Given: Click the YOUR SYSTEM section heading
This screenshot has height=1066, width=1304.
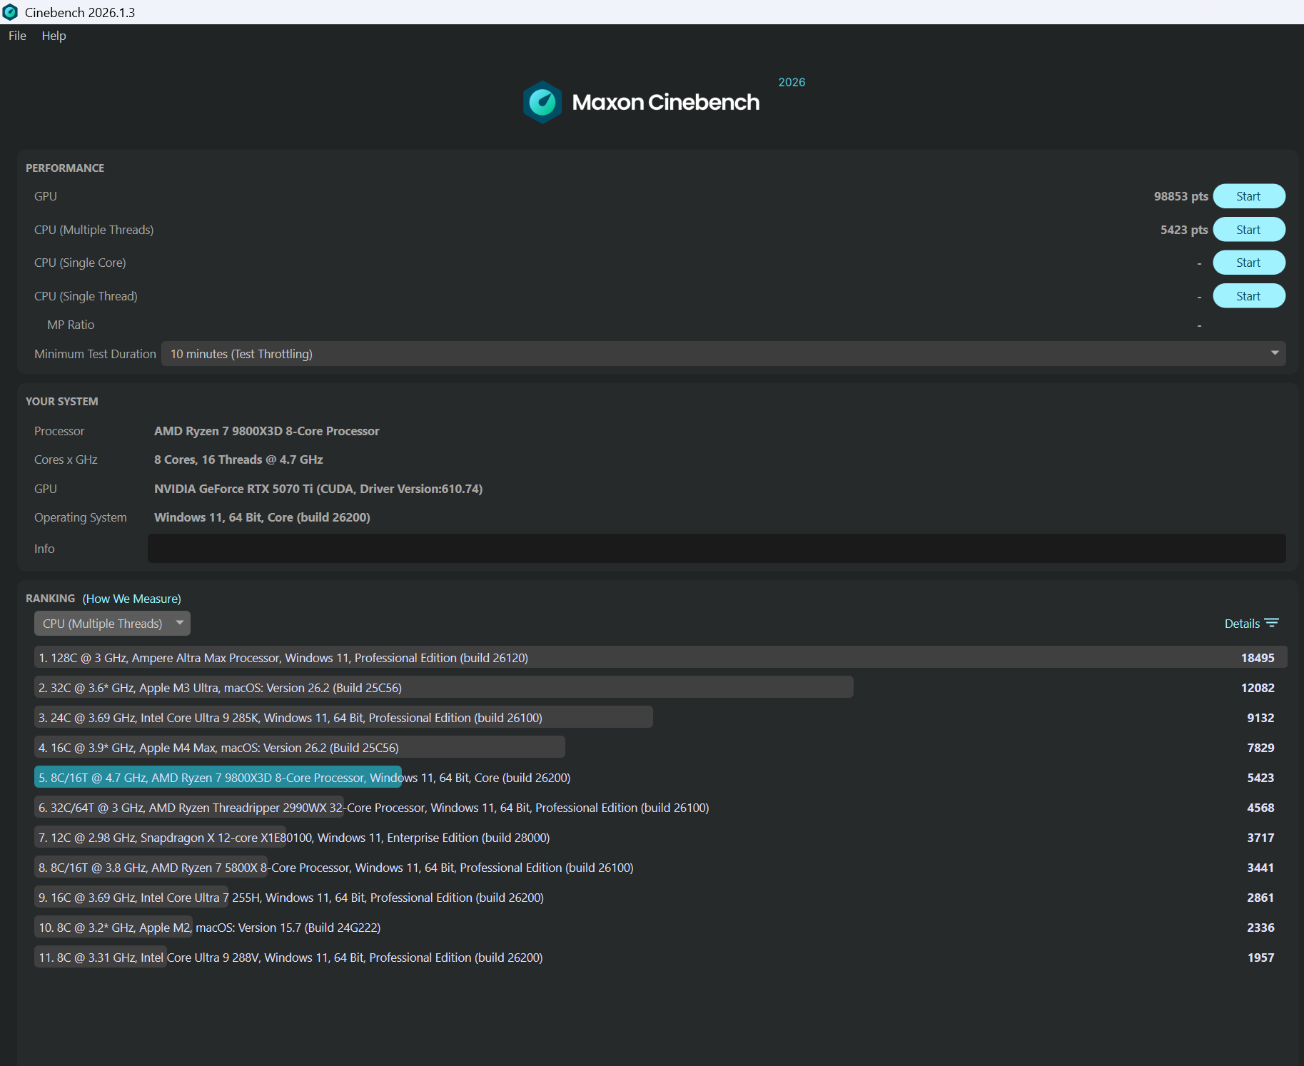Looking at the screenshot, I should [62, 402].
